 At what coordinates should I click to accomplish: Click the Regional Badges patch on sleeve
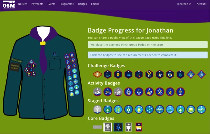click(15, 67)
